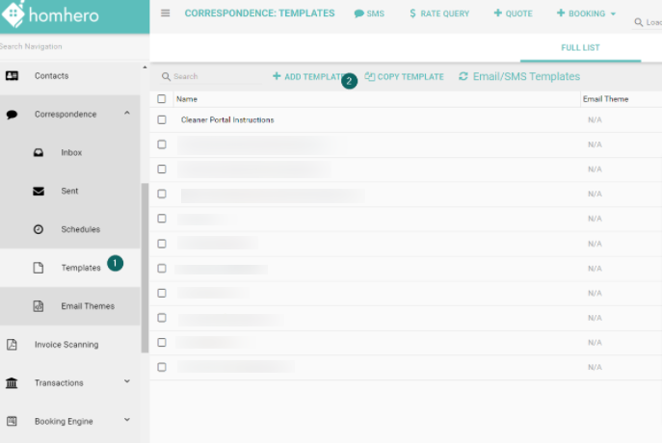
Task: Click the Templates document icon
Action: point(39,268)
